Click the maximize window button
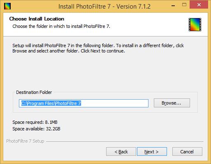Viewport: 211px width, 164px height. coord(184,5)
